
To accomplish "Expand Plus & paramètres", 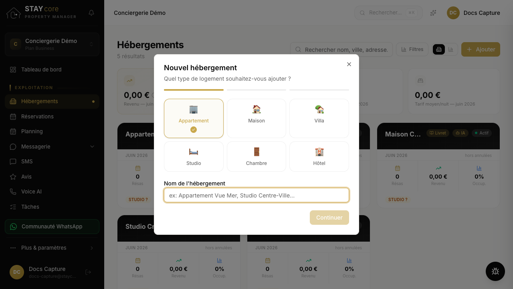I will tap(52, 248).
